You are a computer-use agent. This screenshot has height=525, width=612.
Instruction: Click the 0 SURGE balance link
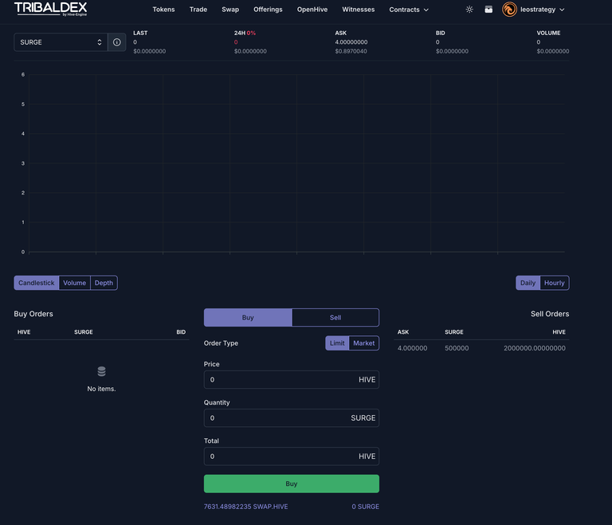(365, 507)
